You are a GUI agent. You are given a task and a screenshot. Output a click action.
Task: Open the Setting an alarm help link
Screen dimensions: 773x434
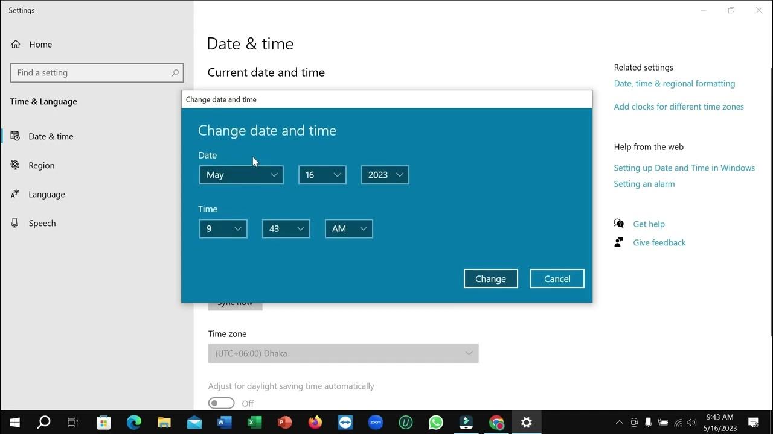(644, 184)
